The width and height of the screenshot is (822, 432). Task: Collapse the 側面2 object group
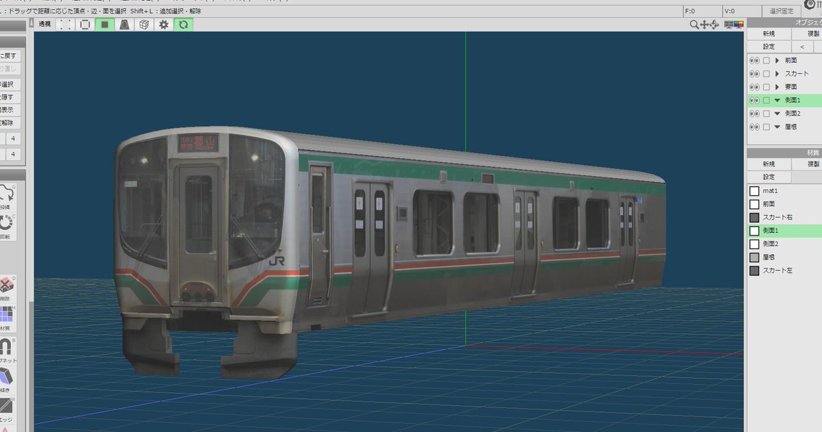[x=777, y=114]
